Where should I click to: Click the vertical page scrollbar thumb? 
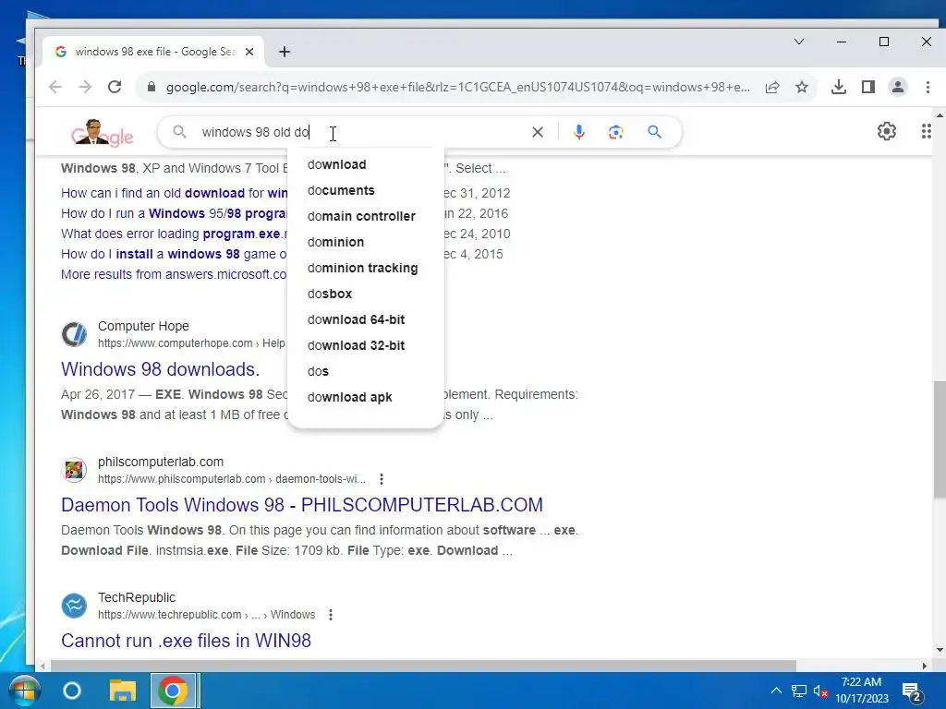coord(940,439)
